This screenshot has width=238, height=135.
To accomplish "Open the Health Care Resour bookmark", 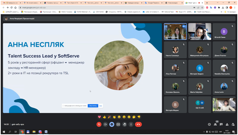I will 202,12.
